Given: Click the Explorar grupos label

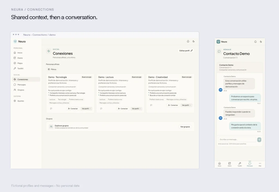Looking at the screenshot, I should 62,125.
